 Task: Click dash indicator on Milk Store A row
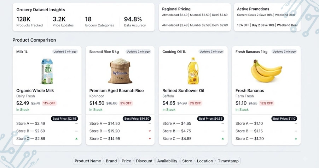(x=76, y=124)
